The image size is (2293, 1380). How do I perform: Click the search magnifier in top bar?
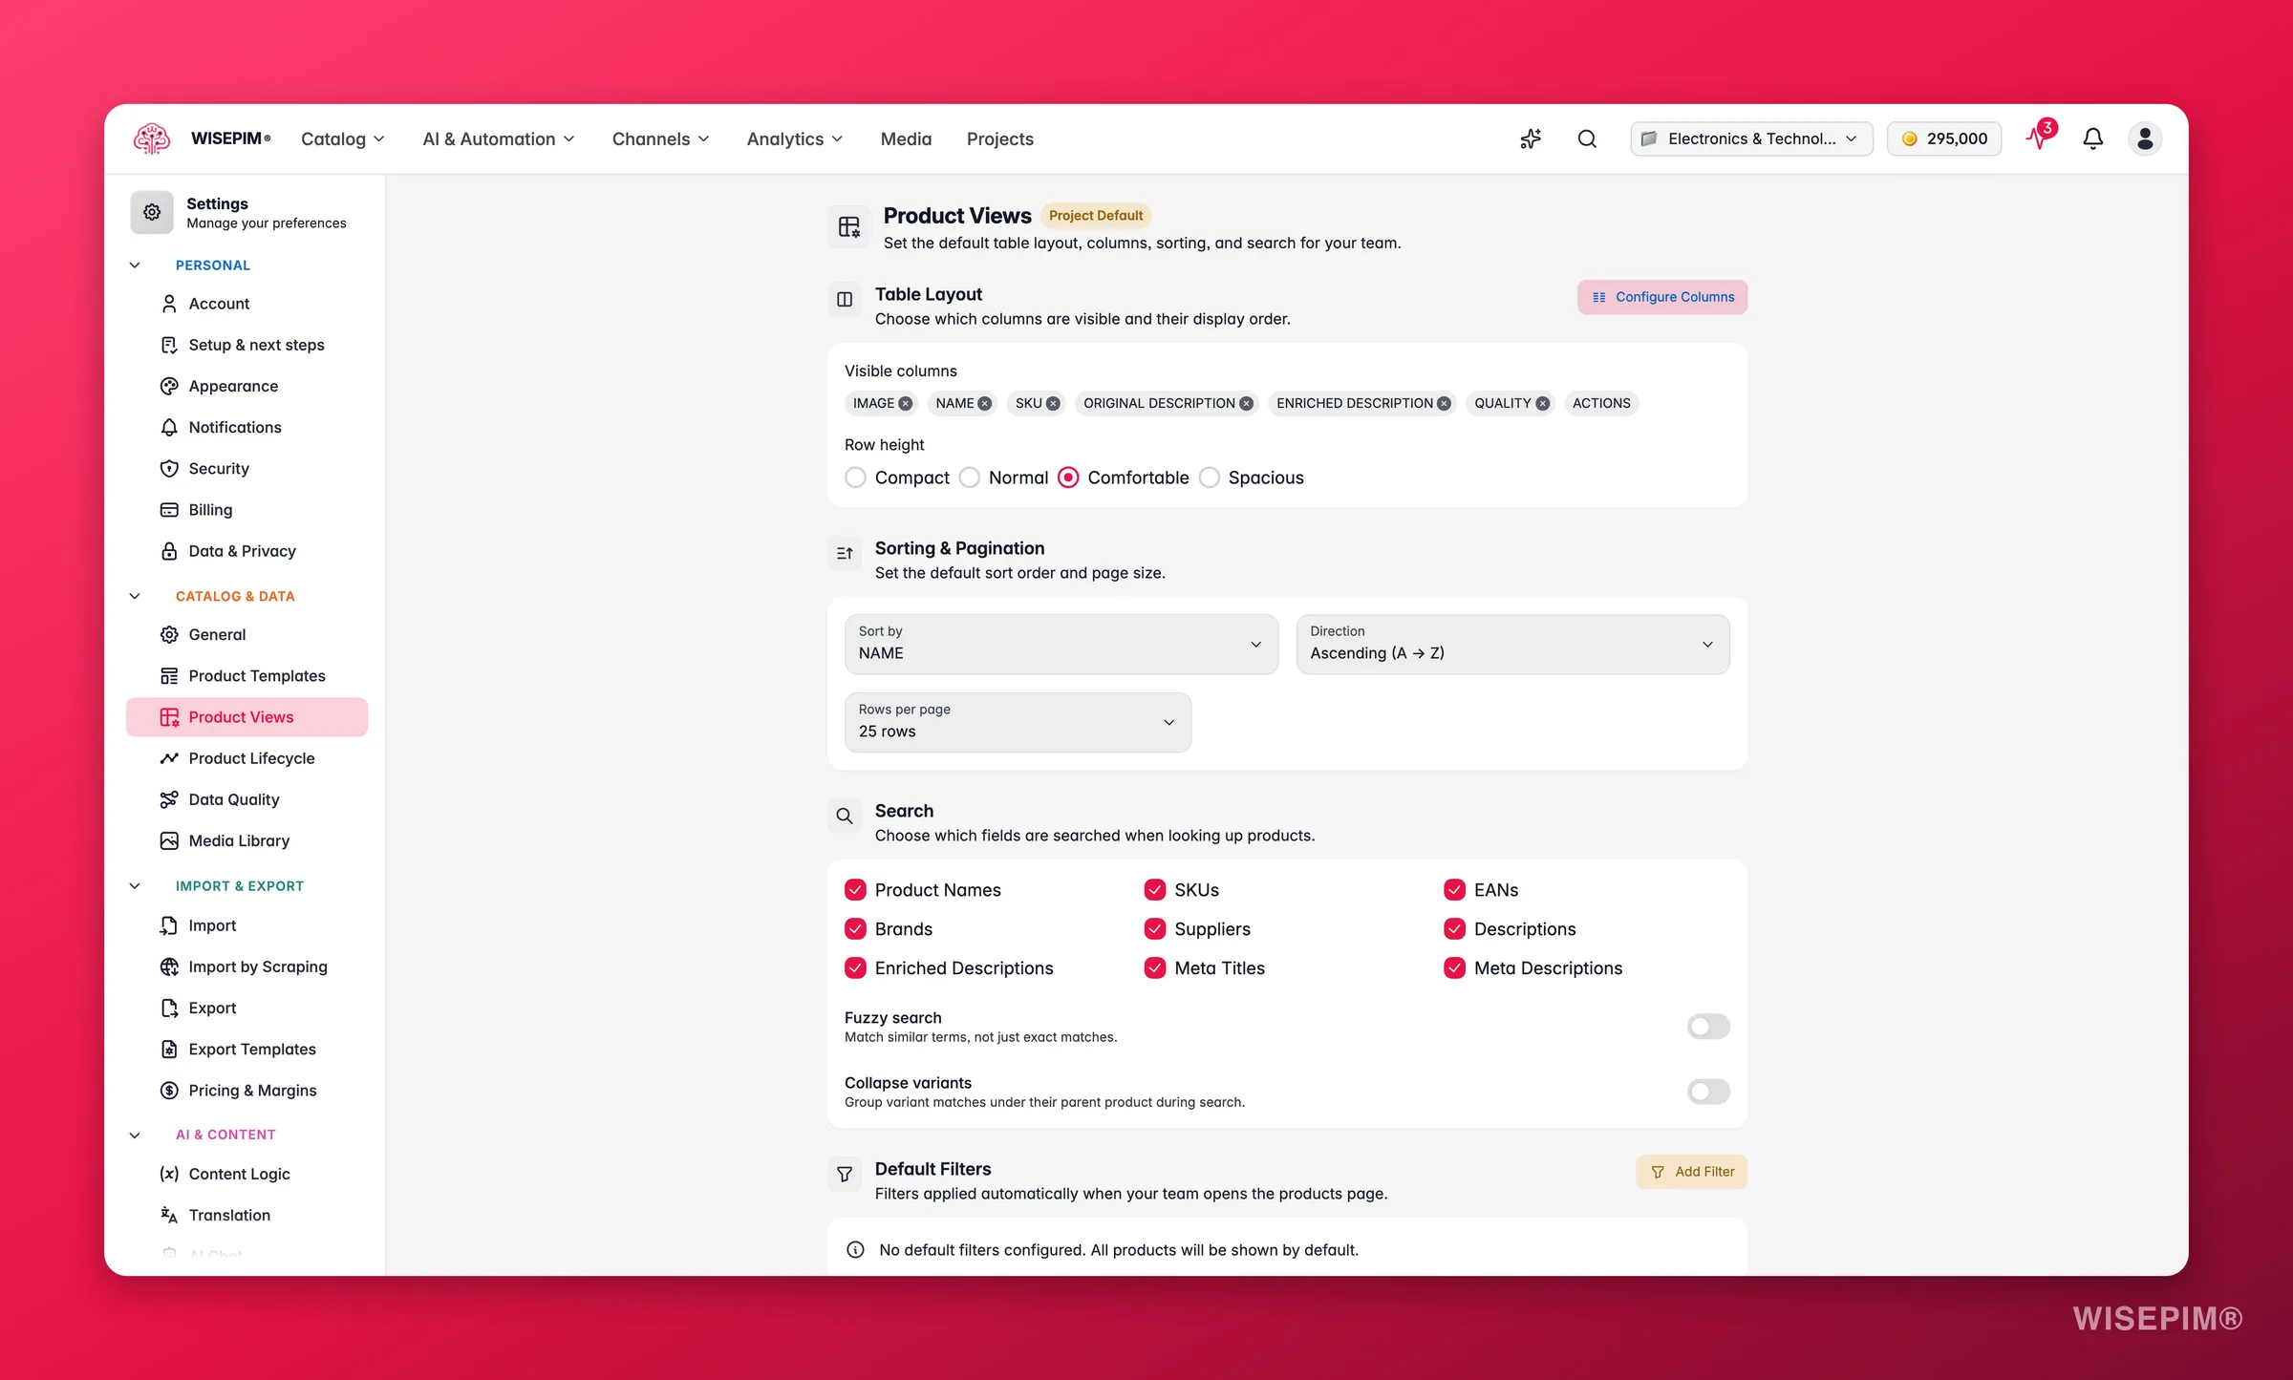click(x=1587, y=138)
